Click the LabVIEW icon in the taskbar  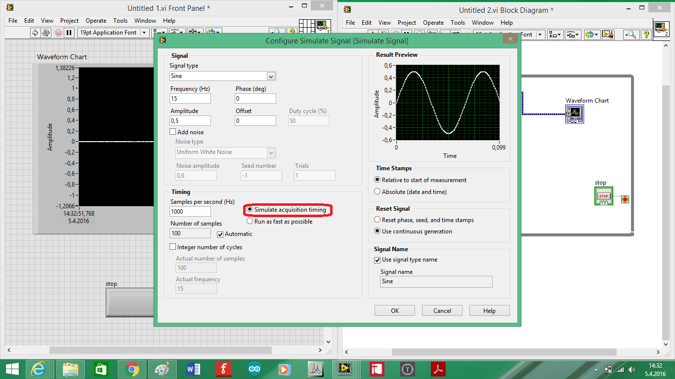click(x=344, y=369)
